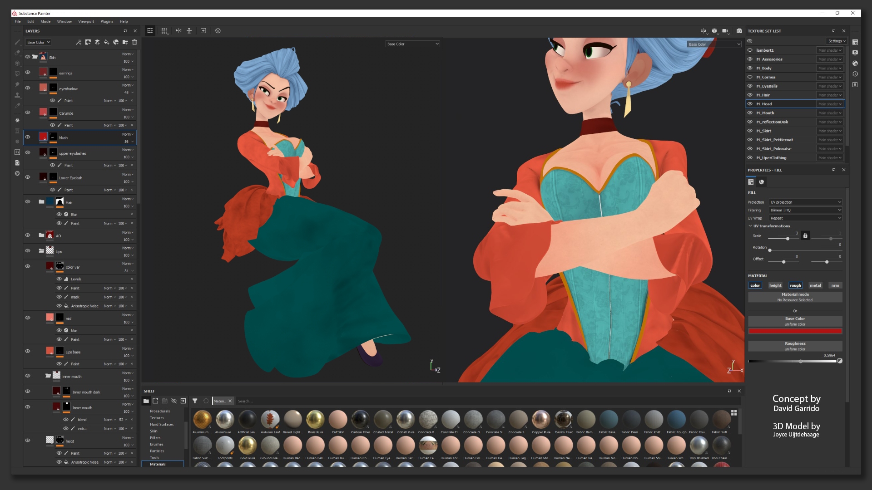Viewport: 872px width, 490px height.
Task: Click the video camera icon above viewport
Action: 725,31
